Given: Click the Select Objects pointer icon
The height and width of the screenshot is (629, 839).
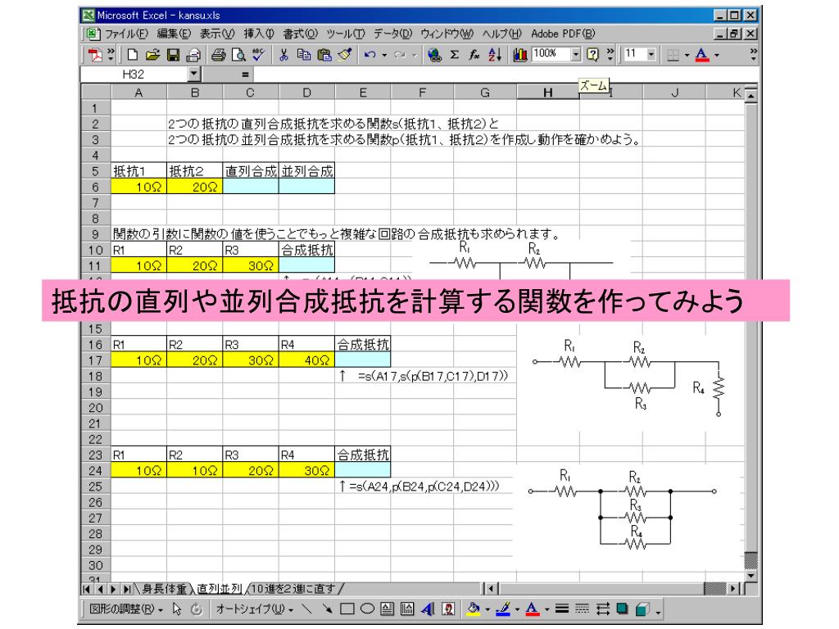Looking at the screenshot, I should (177, 609).
